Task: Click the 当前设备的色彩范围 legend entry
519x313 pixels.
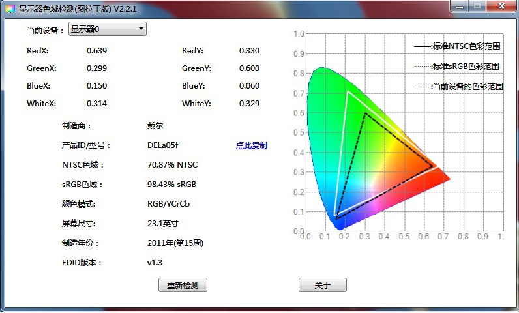Action: (460, 86)
